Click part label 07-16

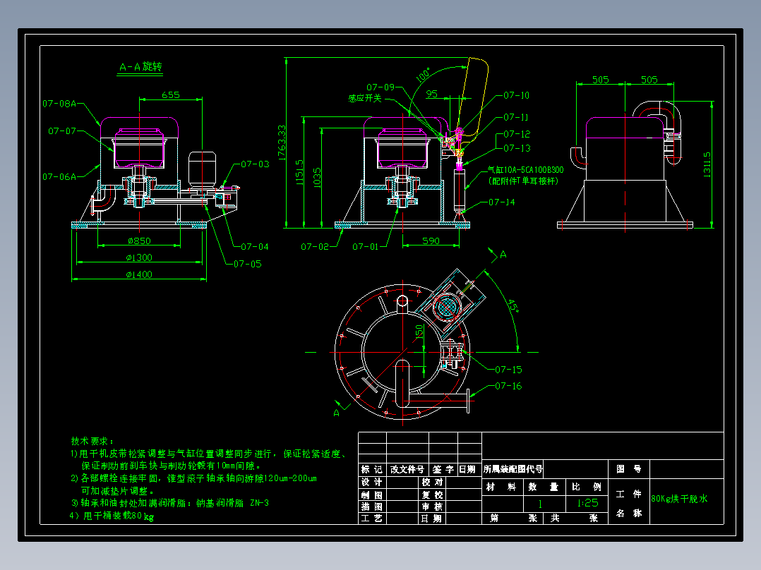pos(508,386)
